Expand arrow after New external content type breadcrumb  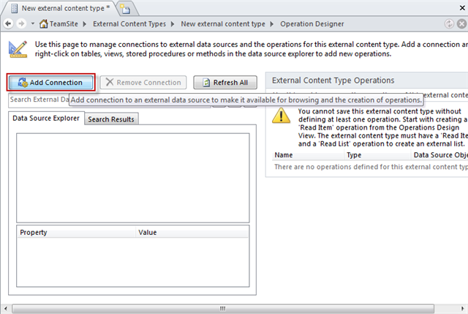point(271,24)
